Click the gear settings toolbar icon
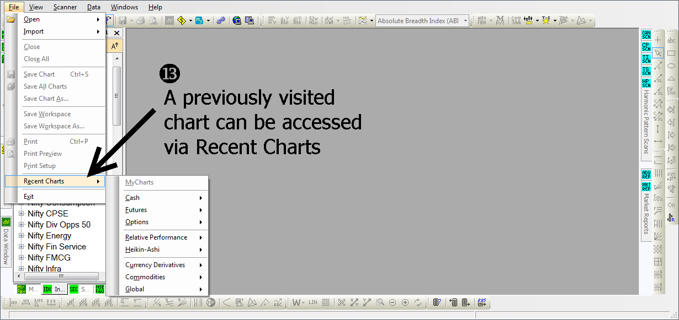The width and height of the screenshot is (679, 320). click(221, 21)
